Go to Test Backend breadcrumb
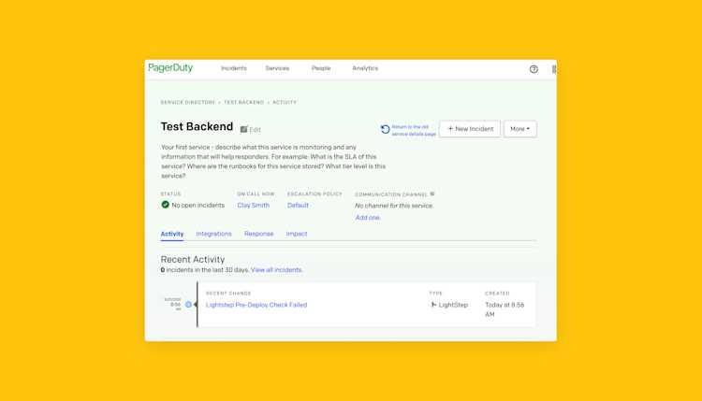The height and width of the screenshot is (401, 702). tap(244, 103)
